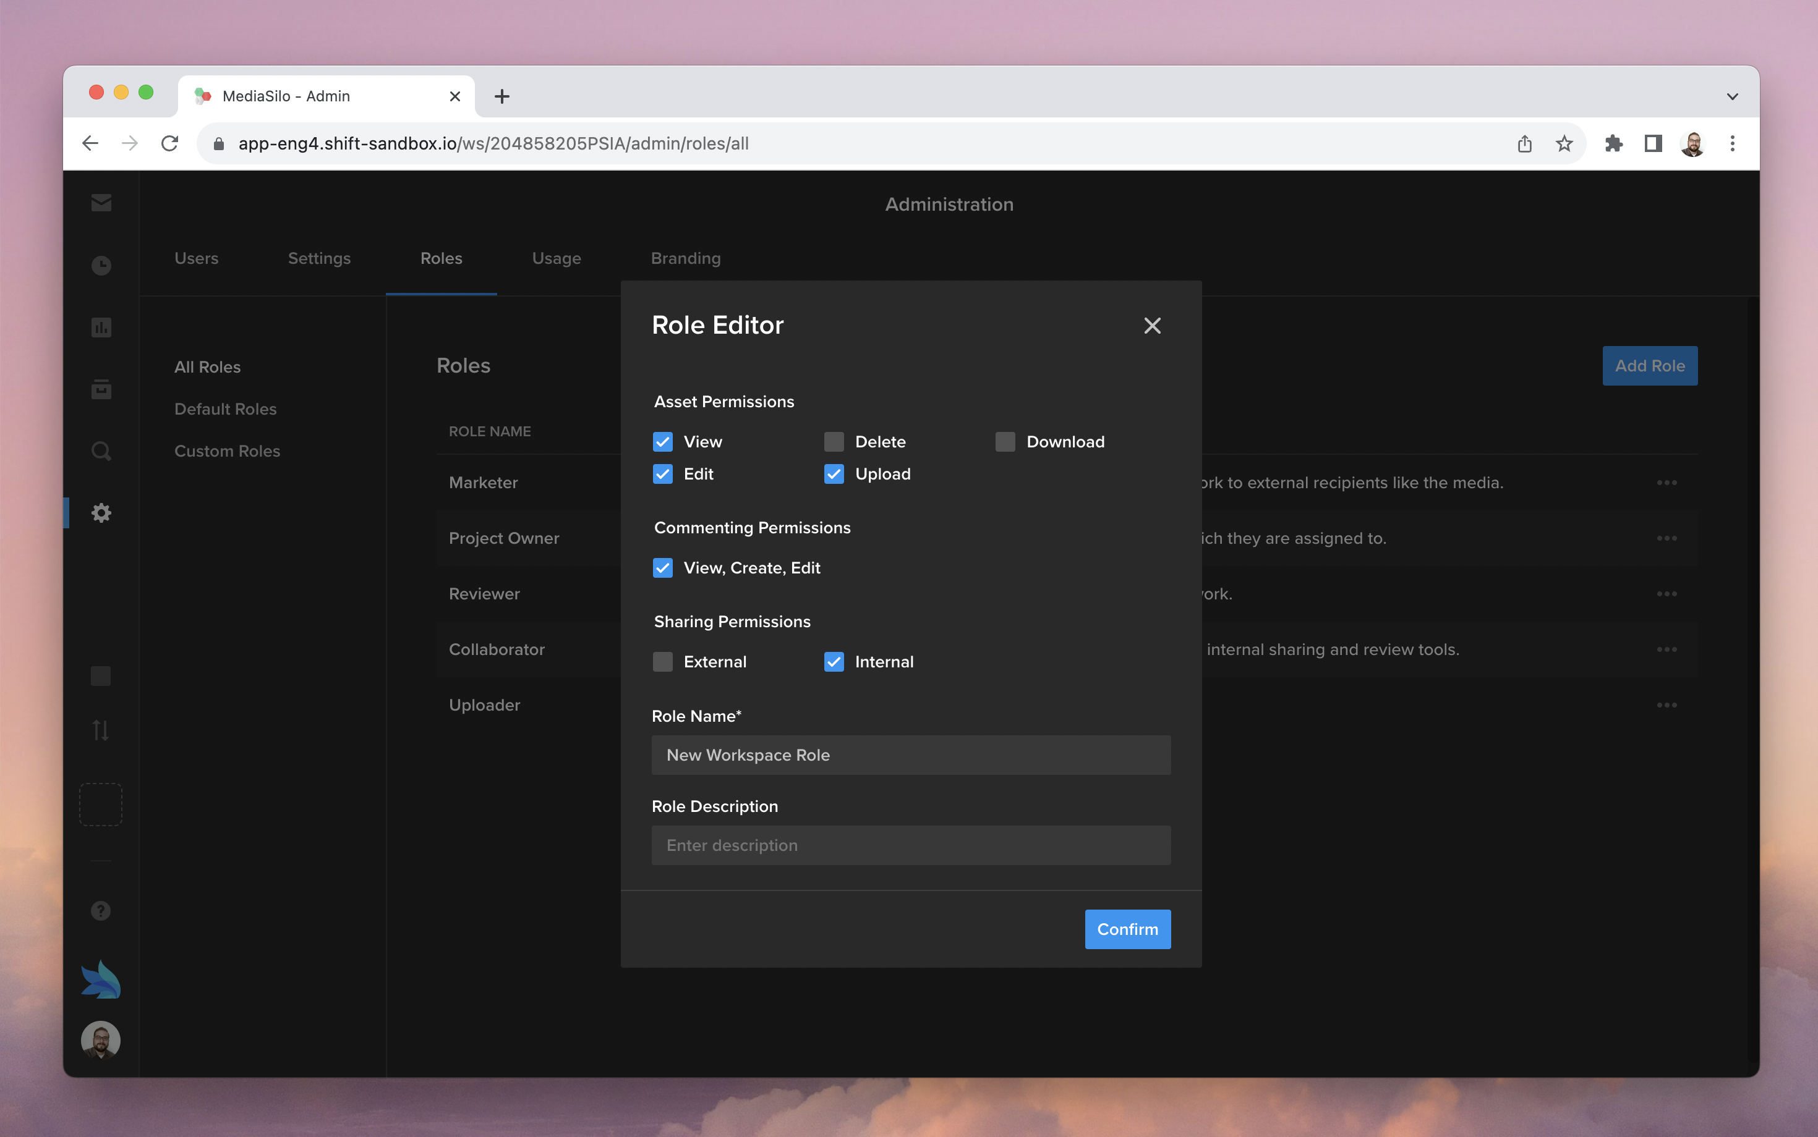Click the blue leaf logo icon in sidebar

coord(101,979)
